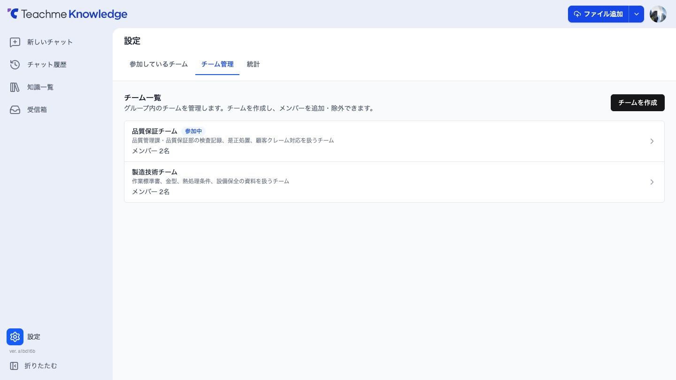This screenshot has width=676, height=380.
Task: Click メンバー 2名 under 製造技術チーム
Action: pyautogui.click(x=151, y=192)
